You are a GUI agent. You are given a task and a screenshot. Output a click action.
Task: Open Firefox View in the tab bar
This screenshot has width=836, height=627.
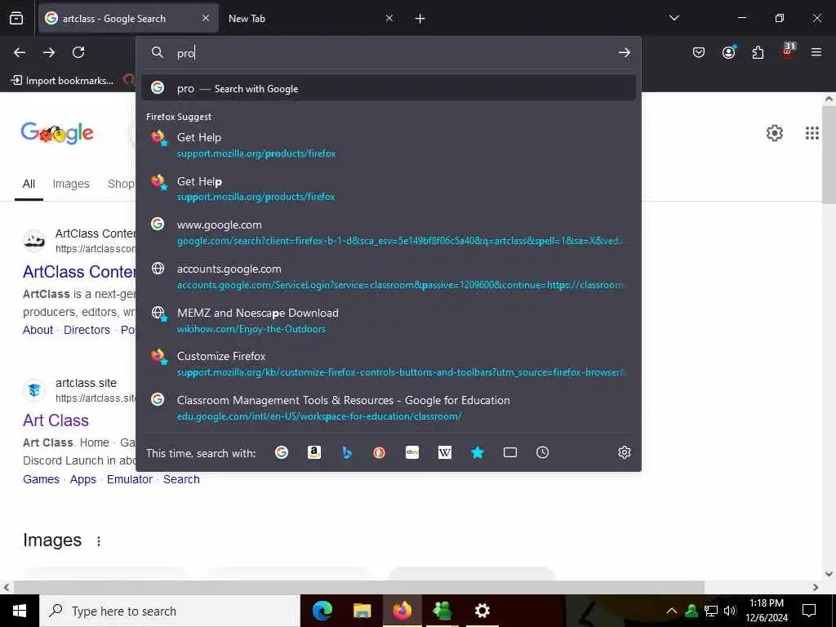pos(16,18)
